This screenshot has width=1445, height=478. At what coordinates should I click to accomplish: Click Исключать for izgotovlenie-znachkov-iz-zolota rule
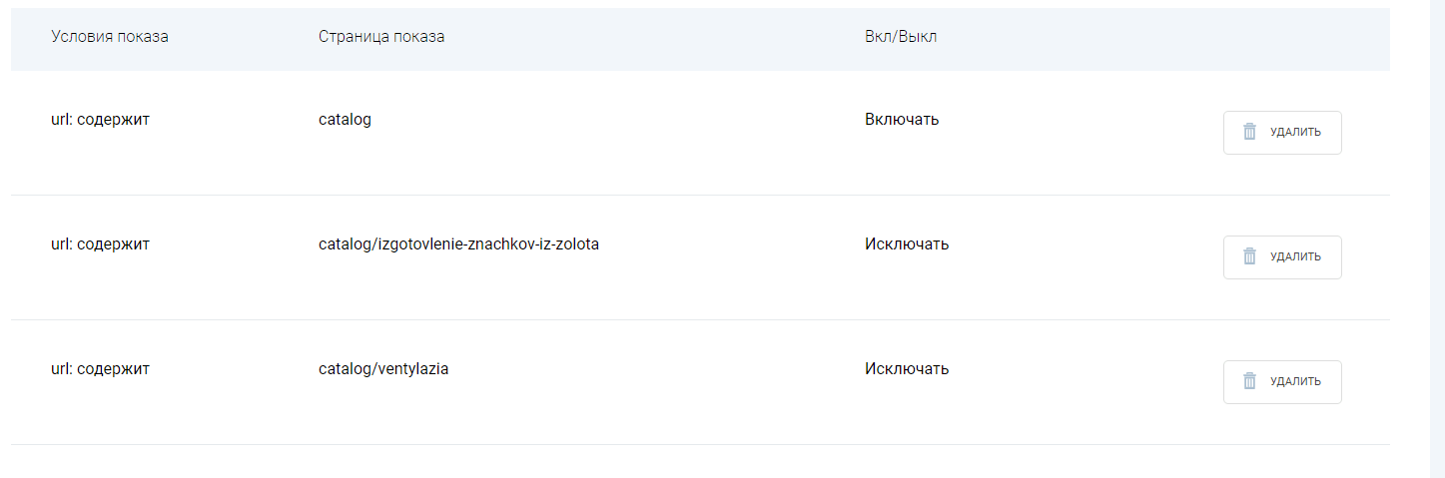click(x=907, y=244)
